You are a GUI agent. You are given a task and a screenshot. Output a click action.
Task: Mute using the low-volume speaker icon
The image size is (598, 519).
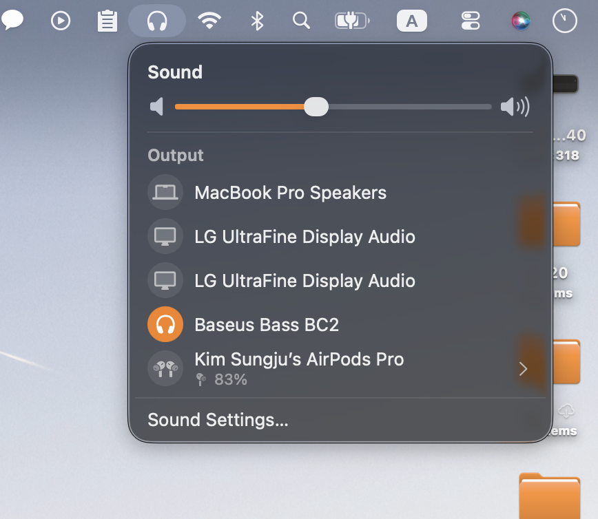click(157, 106)
